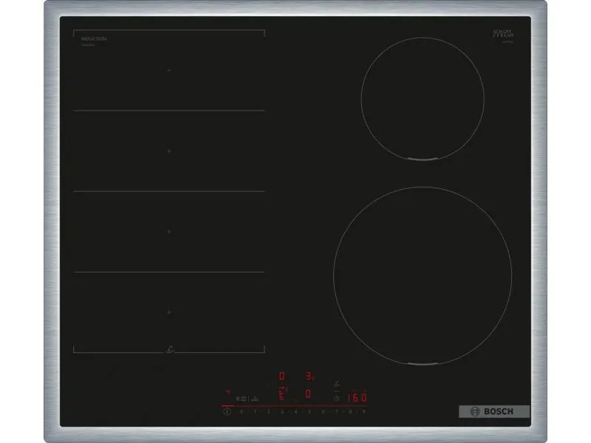Tap the large lower right round cooking zone
This screenshot has width=591, height=443.
click(x=423, y=275)
